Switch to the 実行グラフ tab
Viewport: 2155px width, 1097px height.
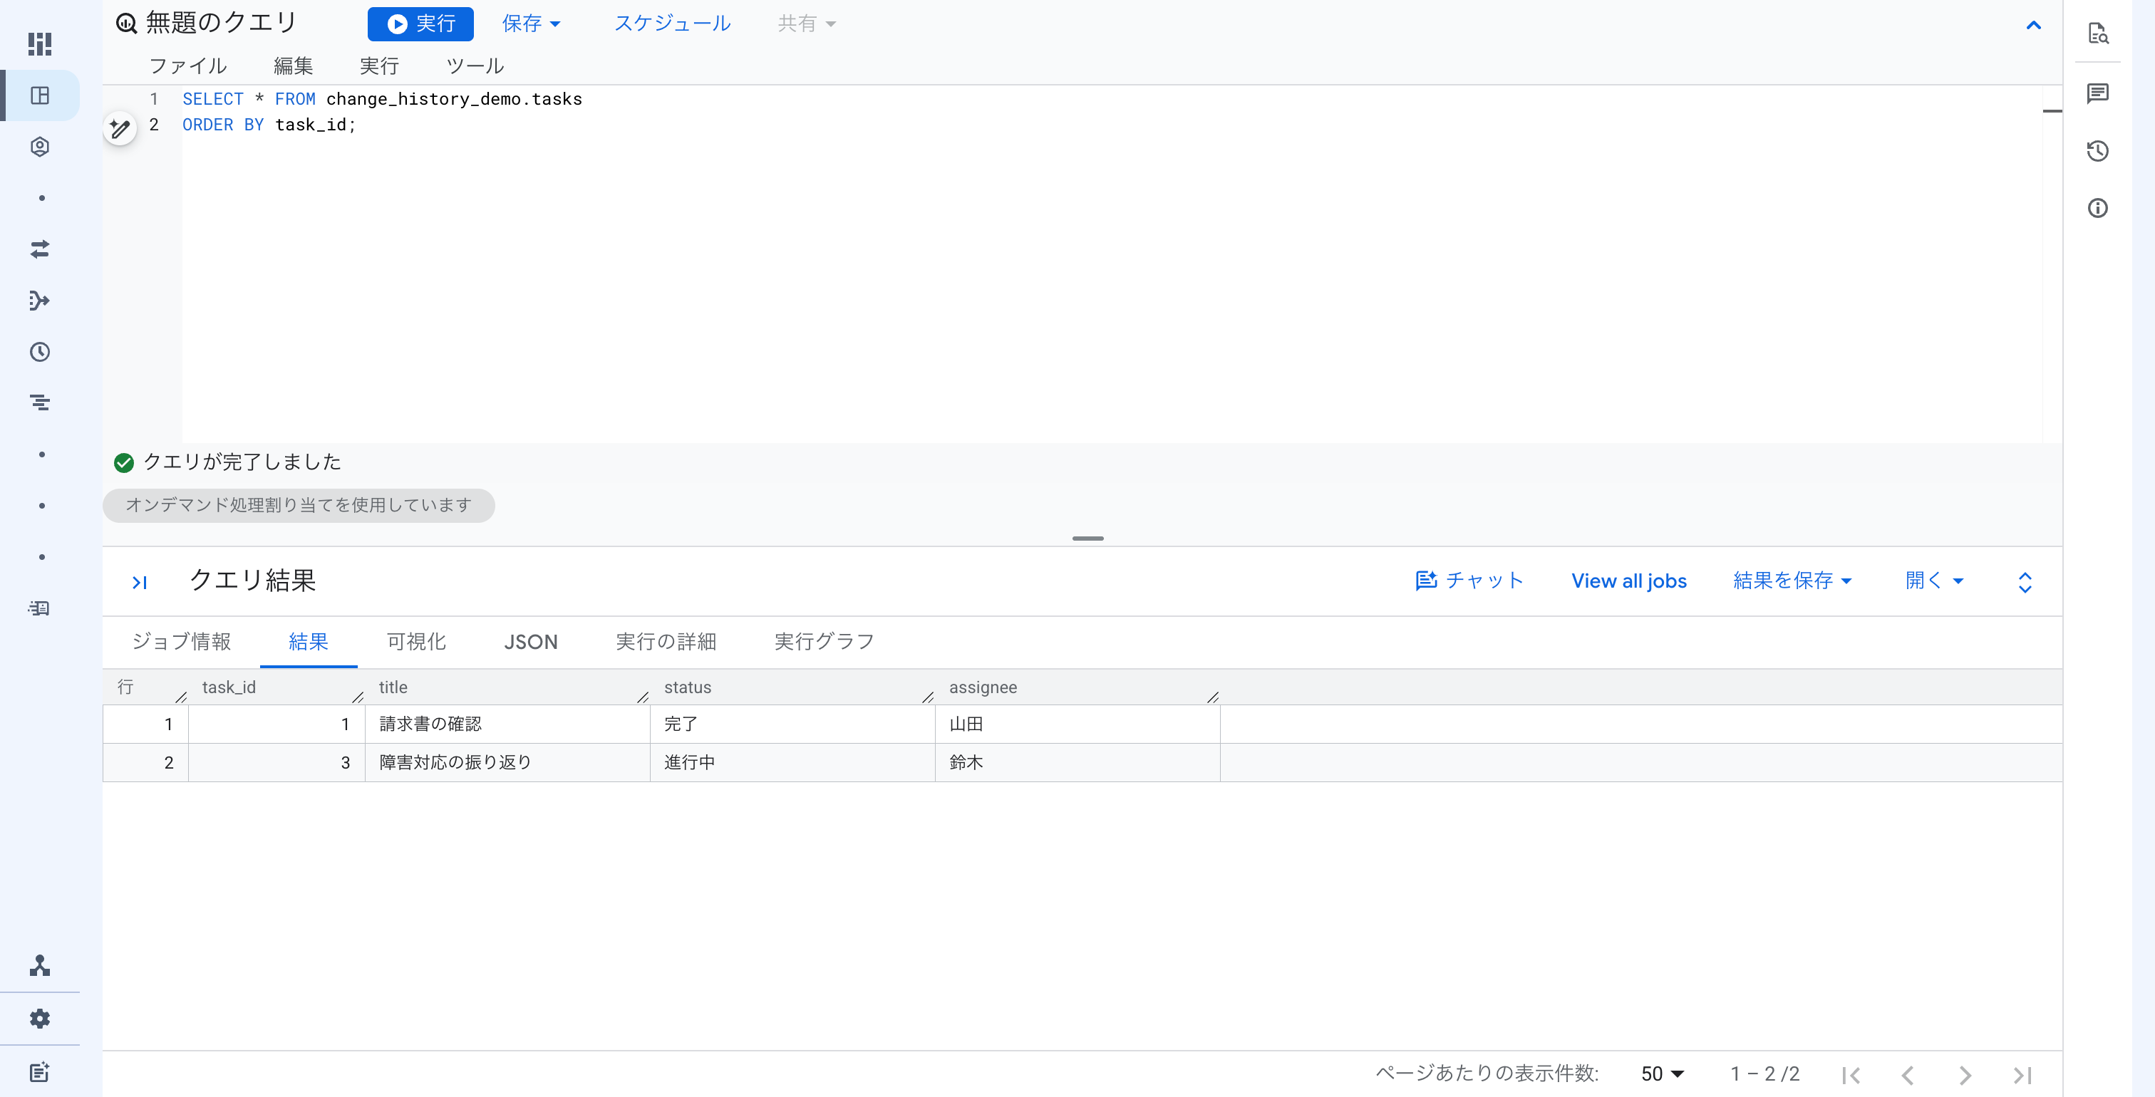(x=824, y=641)
